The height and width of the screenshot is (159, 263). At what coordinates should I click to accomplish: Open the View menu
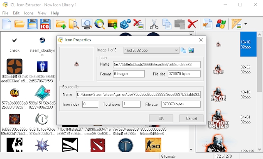tap(42, 13)
